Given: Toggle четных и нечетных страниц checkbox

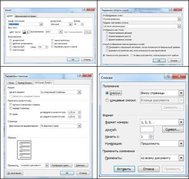Looking at the screenshot, I should pyautogui.click(x=11, y=105).
